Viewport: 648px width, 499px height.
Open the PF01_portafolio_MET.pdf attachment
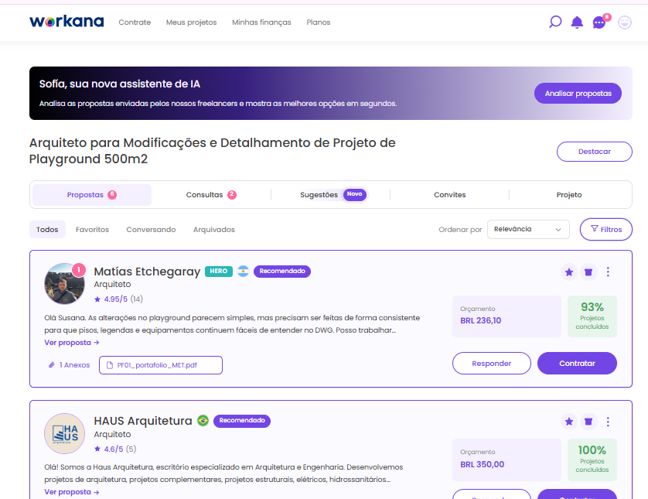coord(161,365)
